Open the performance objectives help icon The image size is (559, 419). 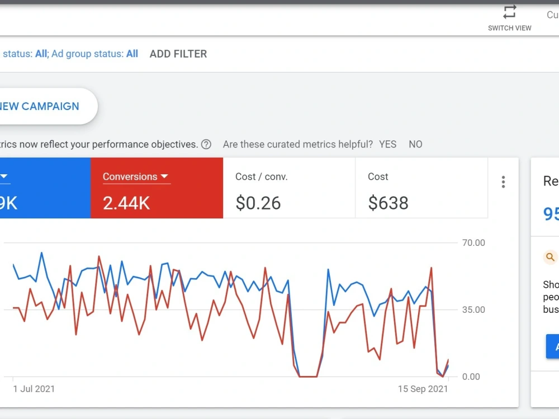coord(206,144)
